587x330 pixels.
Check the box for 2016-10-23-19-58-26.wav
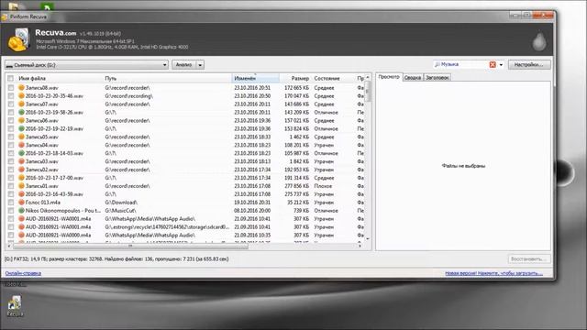point(10,112)
